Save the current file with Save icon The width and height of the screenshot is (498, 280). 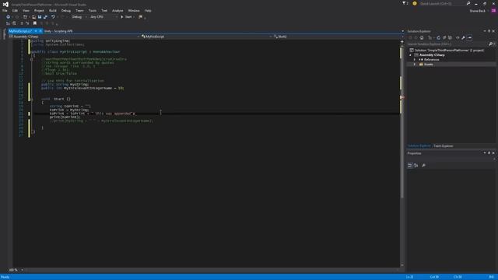(x=40, y=17)
